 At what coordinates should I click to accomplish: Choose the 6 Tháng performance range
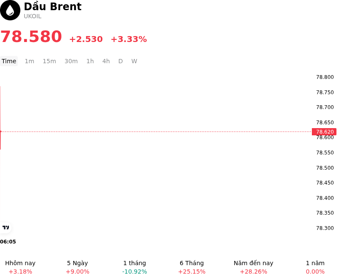coord(192,267)
